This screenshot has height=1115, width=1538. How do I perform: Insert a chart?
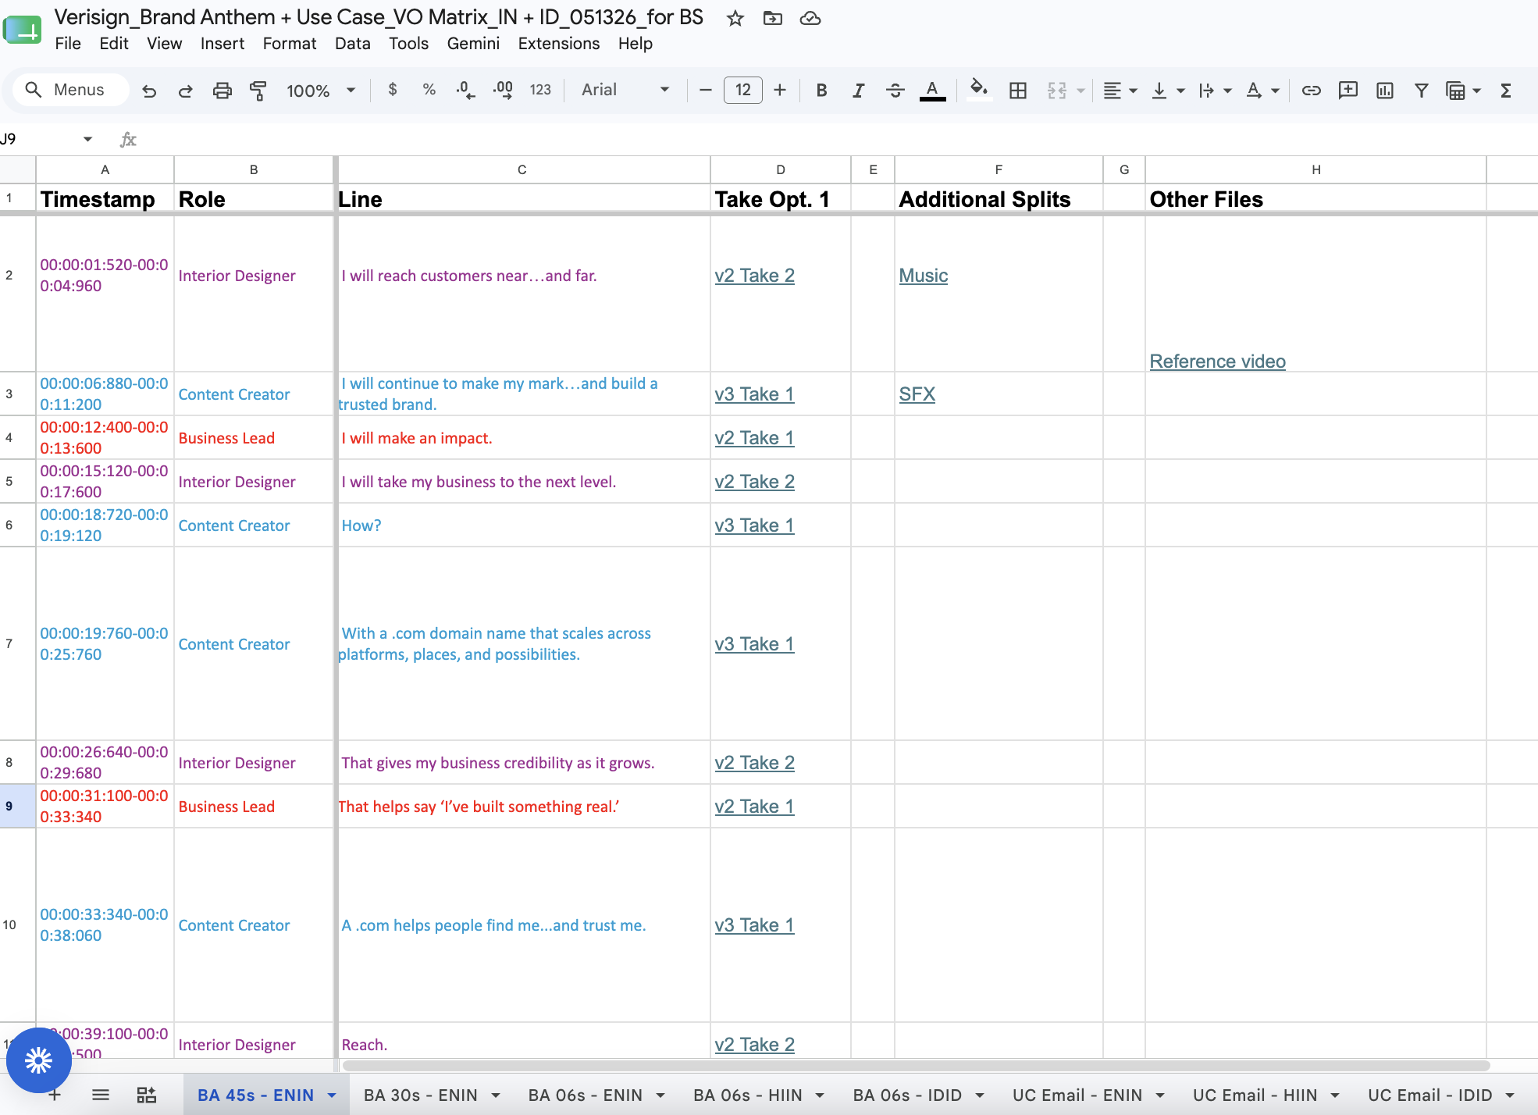[1384, 91]
